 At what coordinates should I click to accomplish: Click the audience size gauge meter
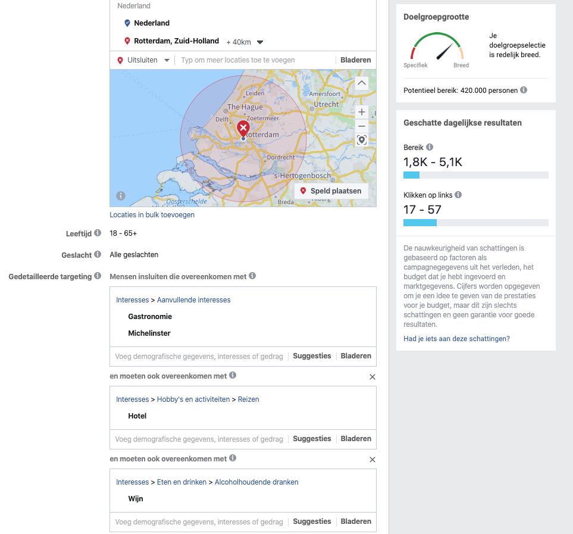point(437,46)
